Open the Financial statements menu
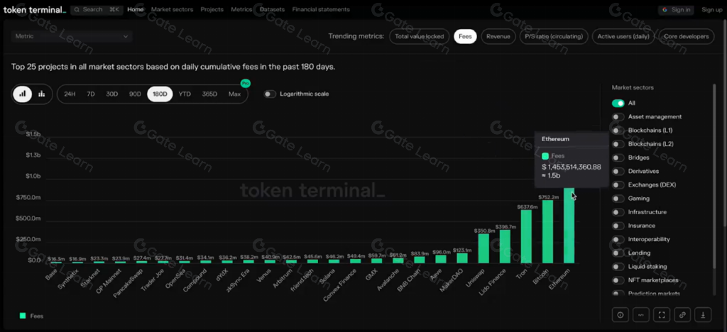 (x=321, y=10)
